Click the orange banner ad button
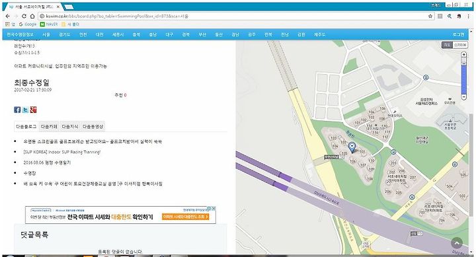This screenshot has width=476, height=257. click(186, 217)
